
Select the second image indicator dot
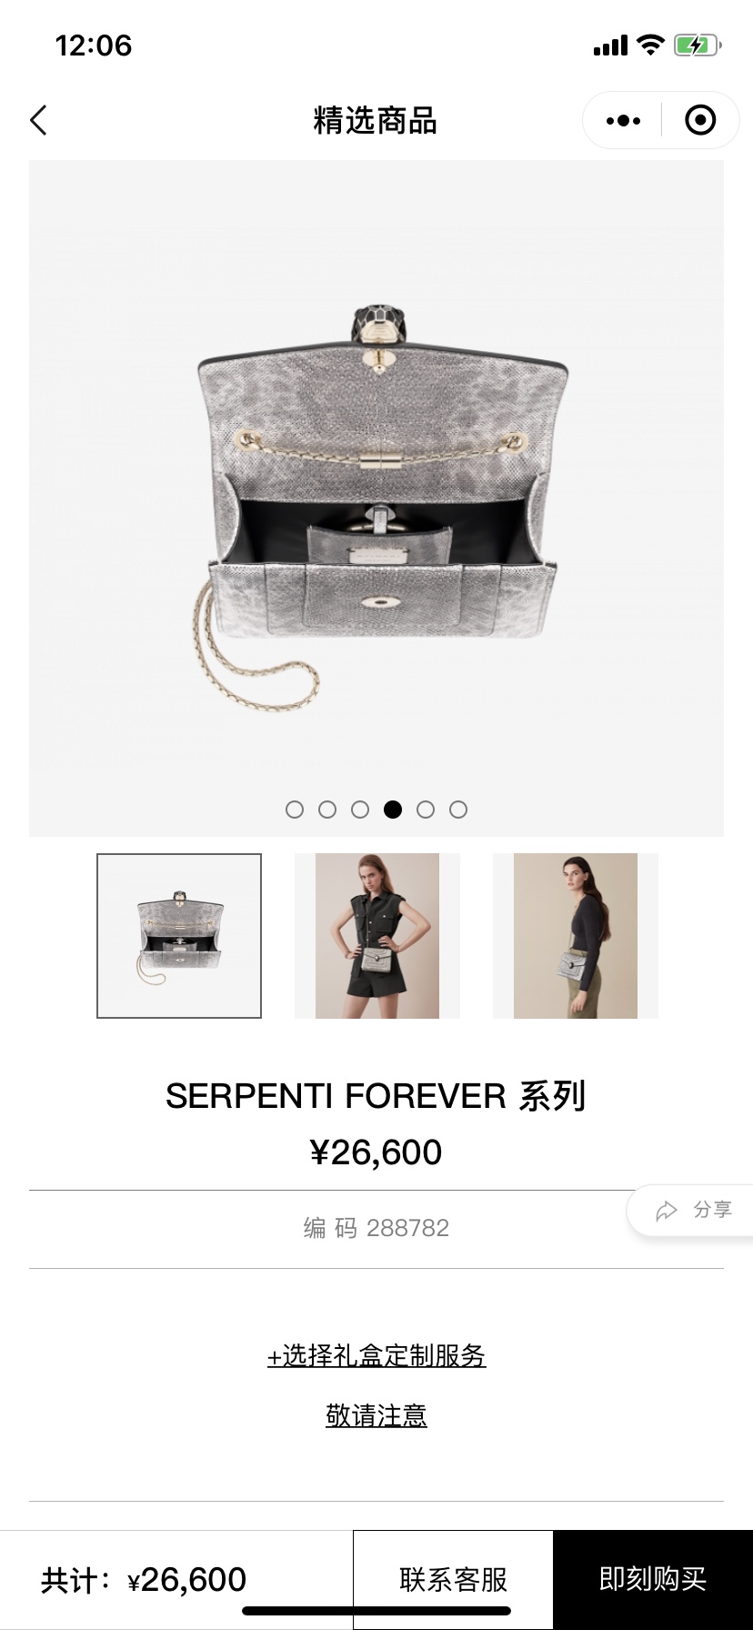click(x=327, y=810)
